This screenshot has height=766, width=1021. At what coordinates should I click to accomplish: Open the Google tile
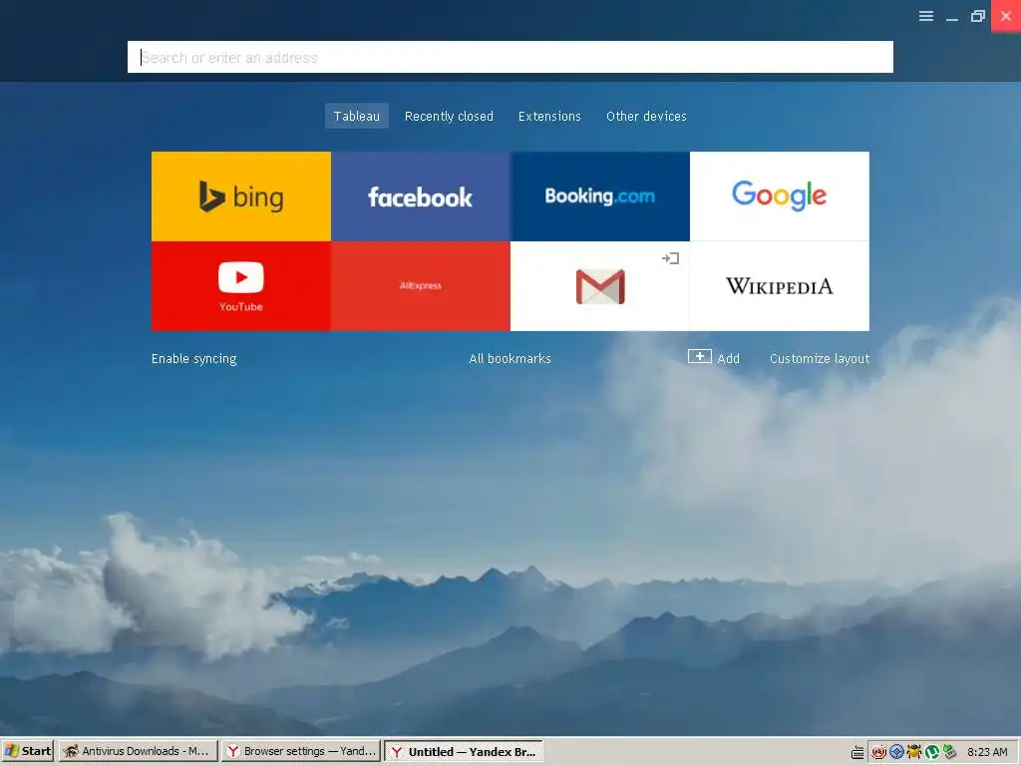(x=780, y=196)
